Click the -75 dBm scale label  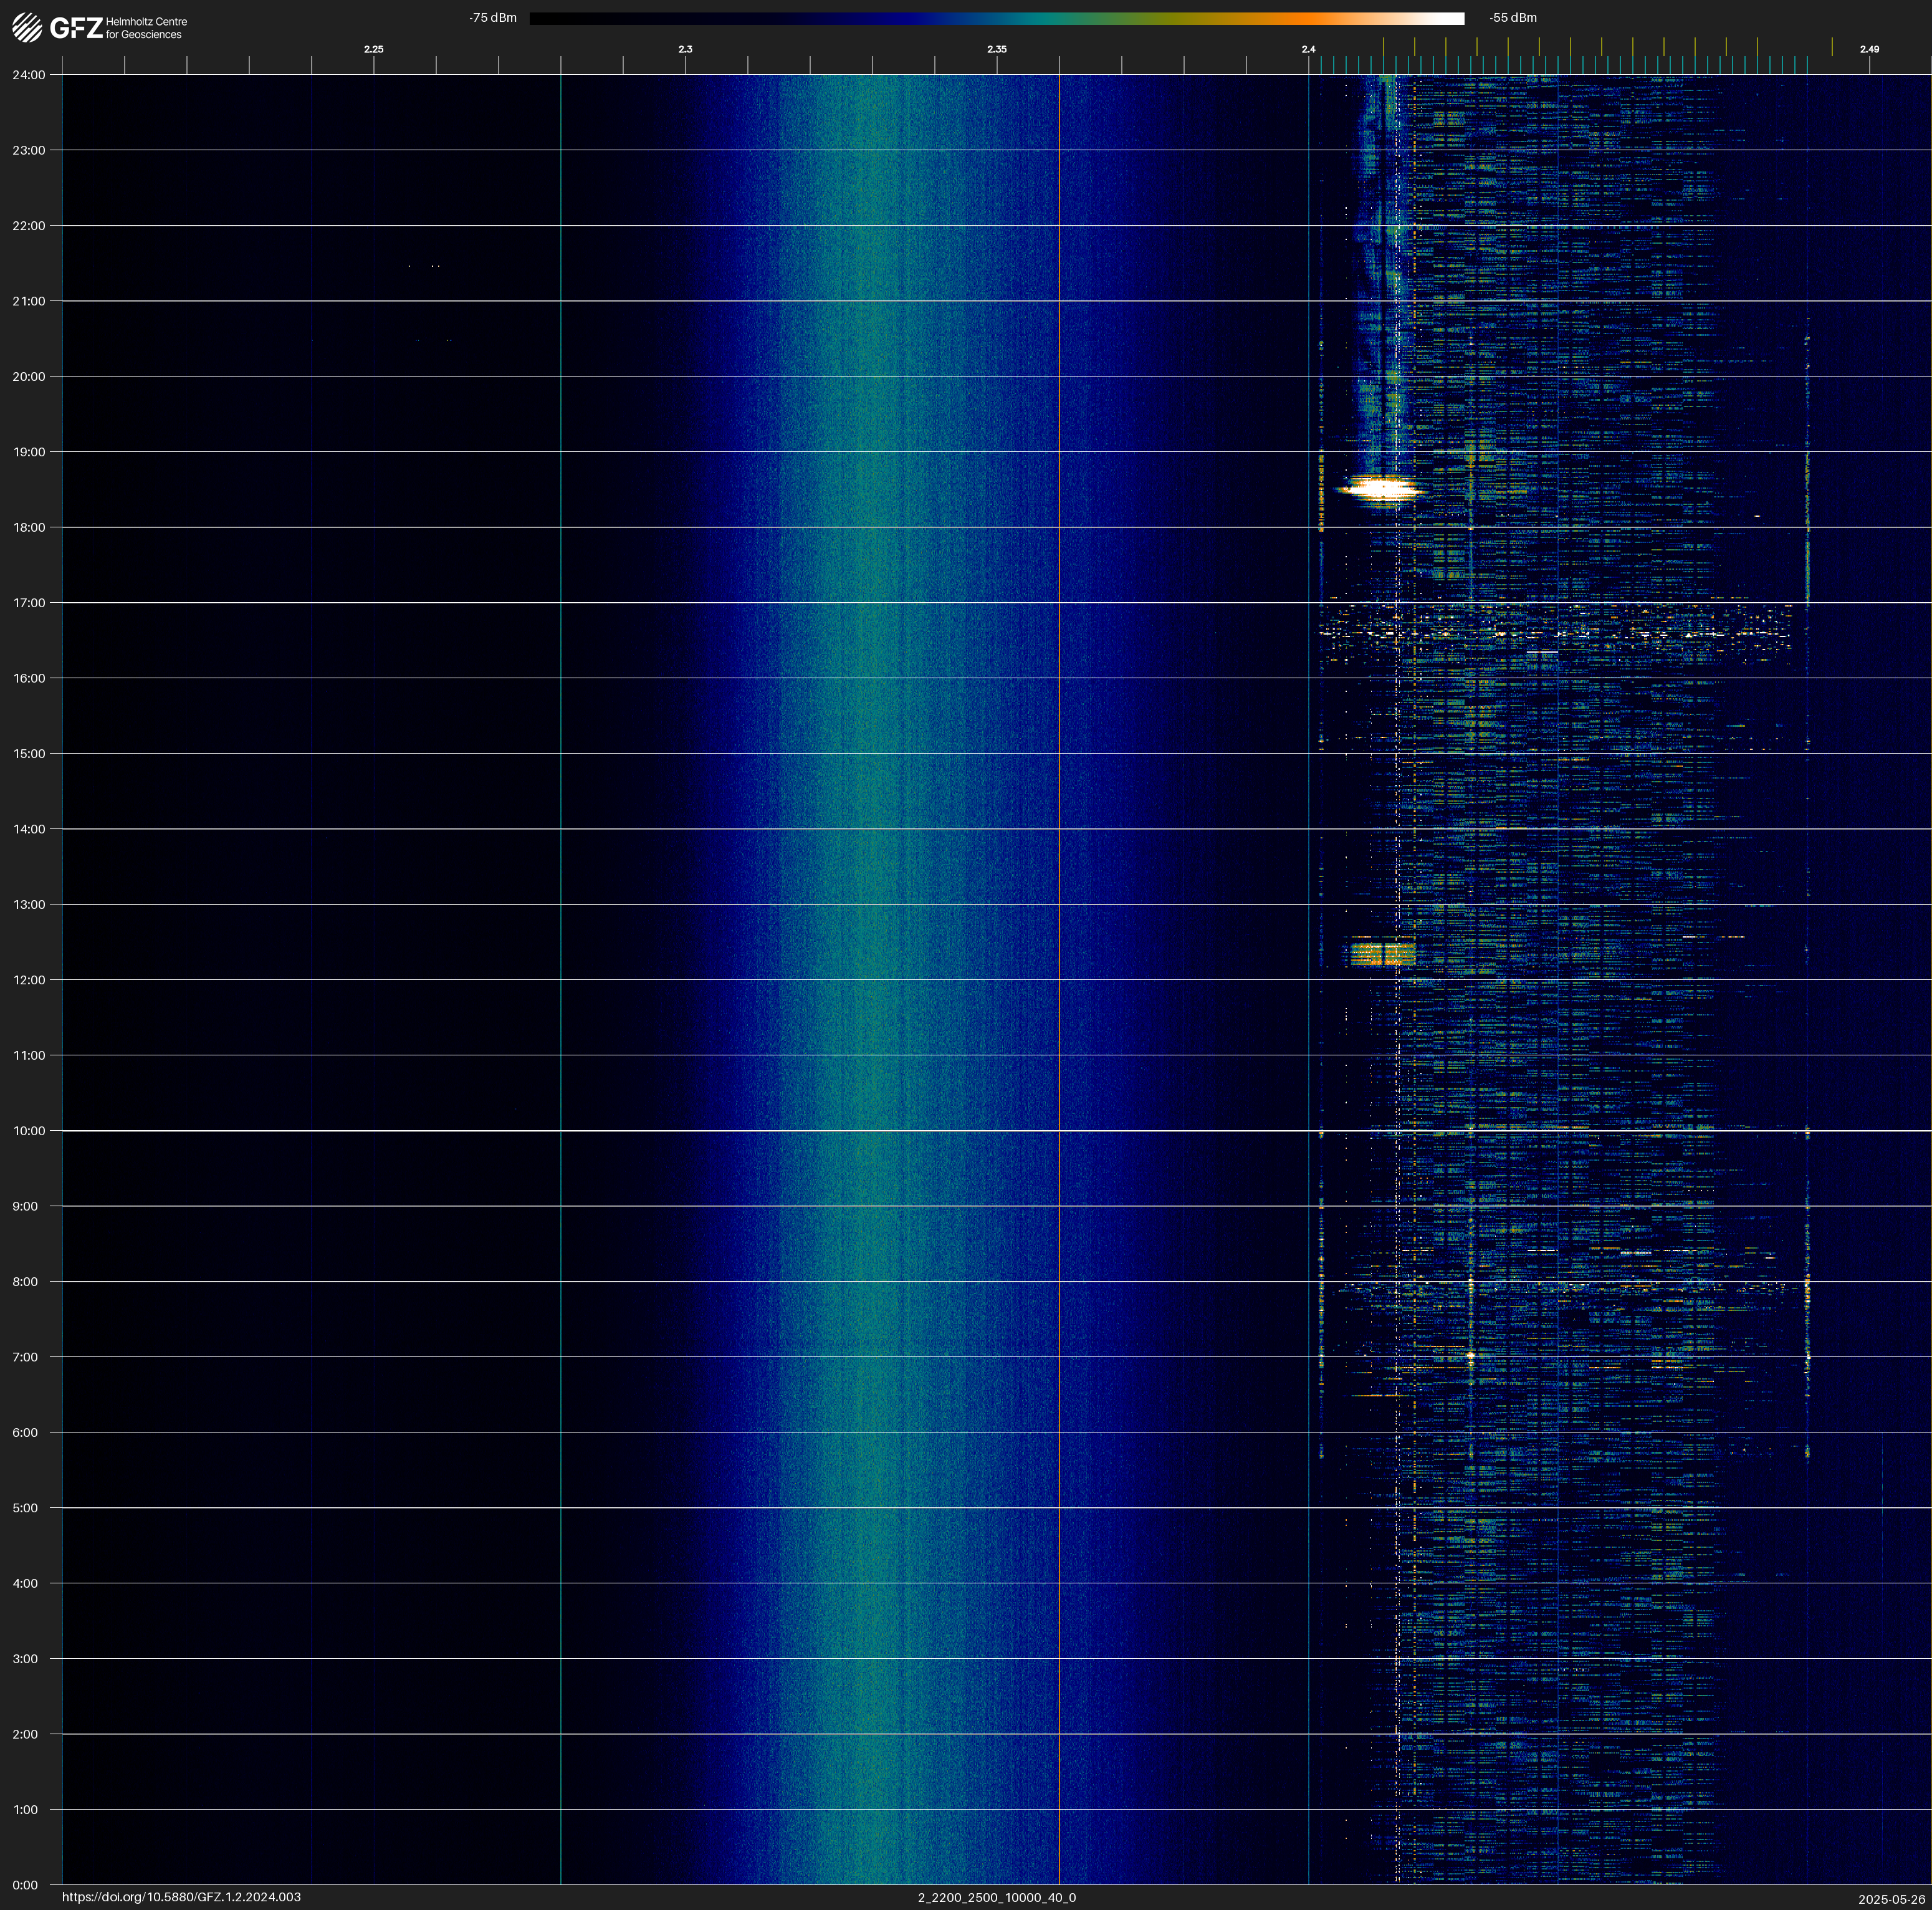pyautogui.click(x=493, y=18)
